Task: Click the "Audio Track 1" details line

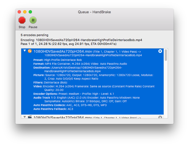Action: pos(87,99)
